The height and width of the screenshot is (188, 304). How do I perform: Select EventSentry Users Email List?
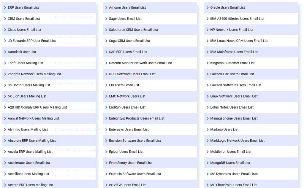coord(130,162)
